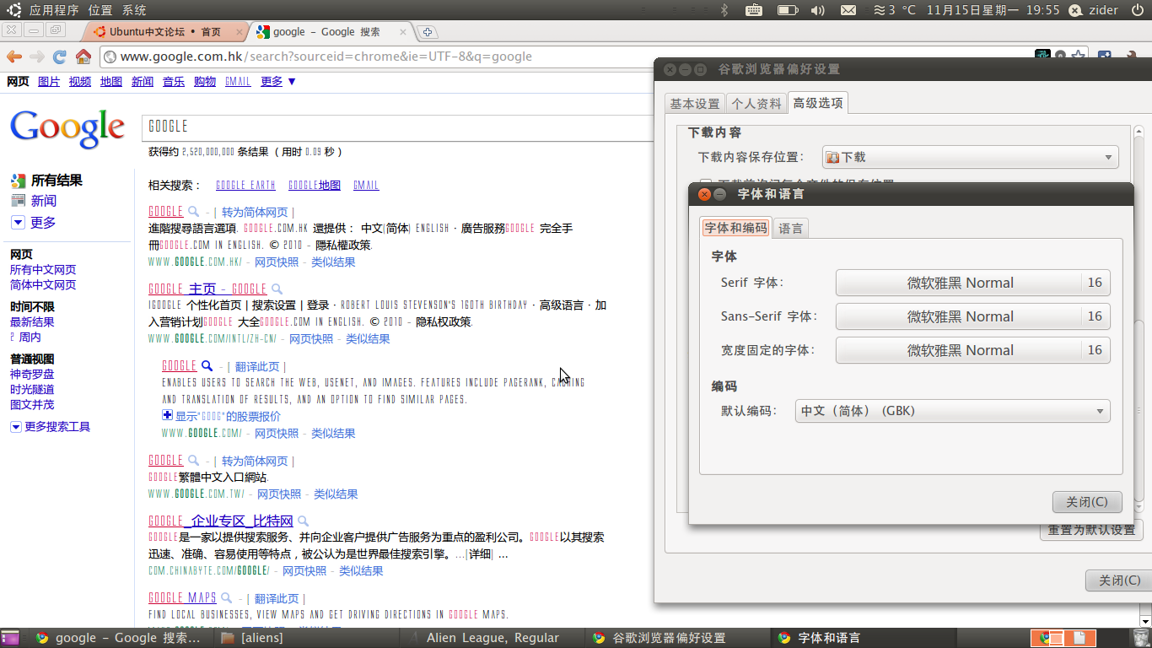
Task: Click 重置为默认设置 button
Action: click(x=1091, y=531)
